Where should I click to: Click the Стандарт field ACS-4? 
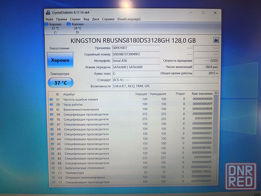click(x=166, y=80)
